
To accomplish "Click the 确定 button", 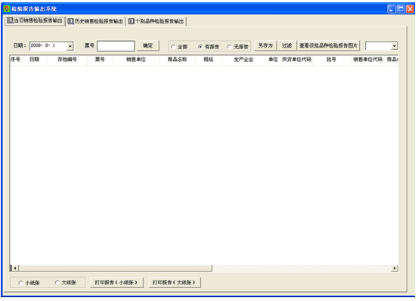I will pos(148,45).
